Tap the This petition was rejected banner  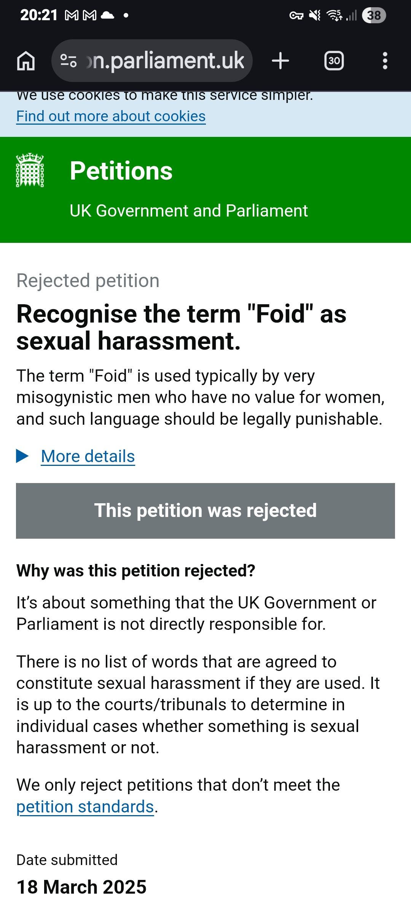[205, 510]
